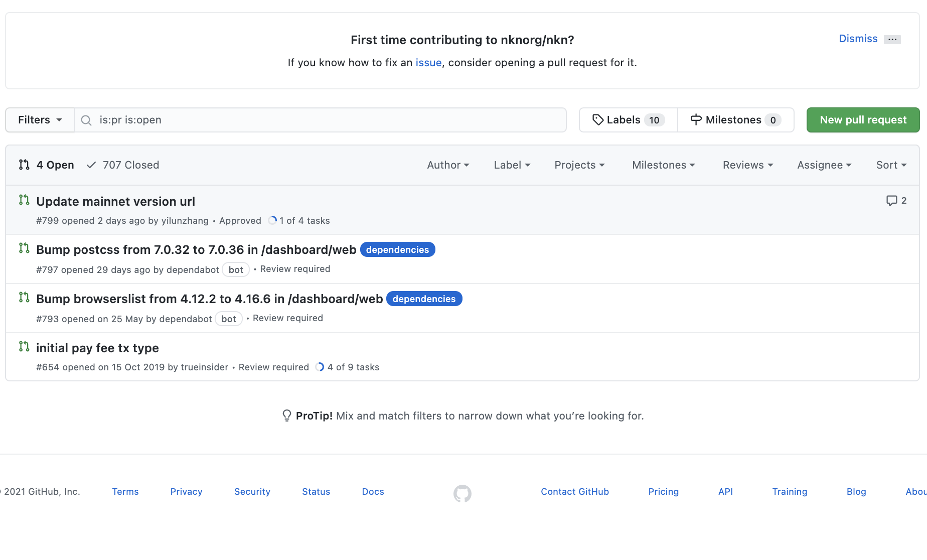The width and height of the screenshot is (927, 560).
Task: Open the Labels page with 10 labels
Action: pos(629,120)
